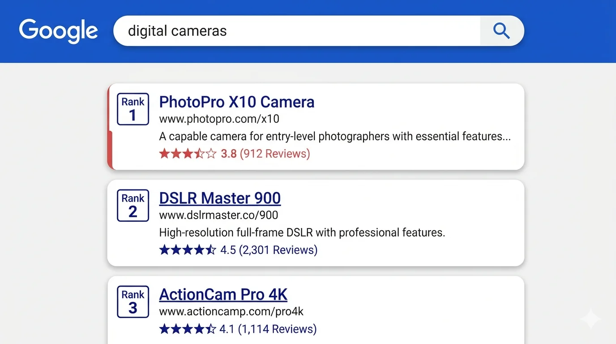Click the www.photopro.com/x10 URL
This screenshot has height=344, width=616.
pyautogui.click(x=219, y=119)
